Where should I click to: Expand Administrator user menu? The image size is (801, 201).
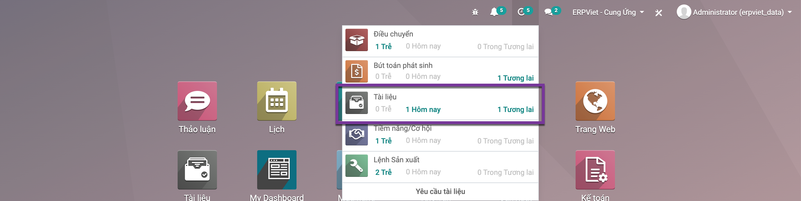pyautogui.click(x=734, y=12)
